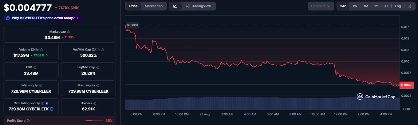The width and height of the screenshot is (418, 125).
Task: Click the USD currency label below the price axis
Action: 407,109
